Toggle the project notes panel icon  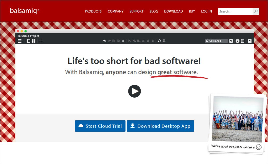243,41
